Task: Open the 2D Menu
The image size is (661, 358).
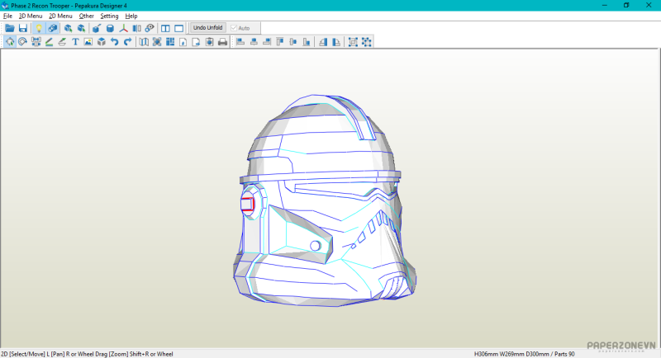Action: (60, 16)
